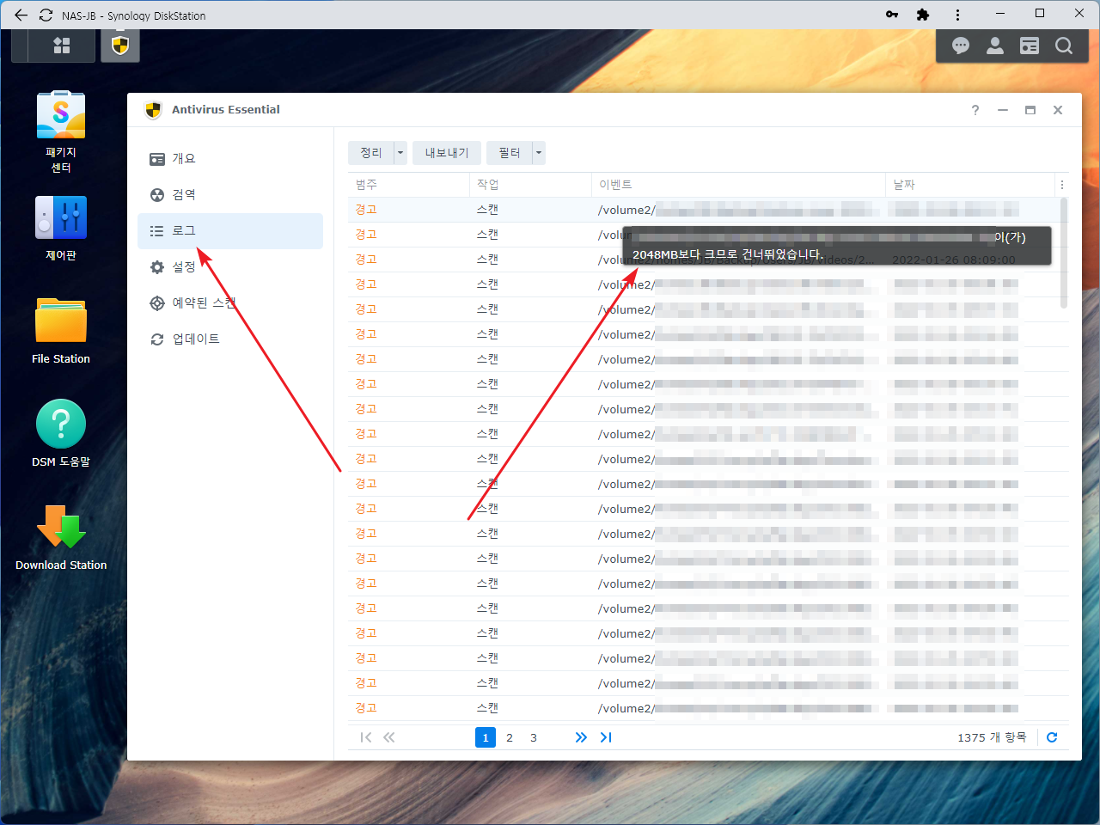The image size is (1100, 825).
Task: Open 업데이트 update in sidebar
Action: click(x=230, y=339)
